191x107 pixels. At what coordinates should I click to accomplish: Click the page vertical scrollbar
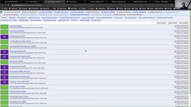pyautogui.click(x=190, y=52)
